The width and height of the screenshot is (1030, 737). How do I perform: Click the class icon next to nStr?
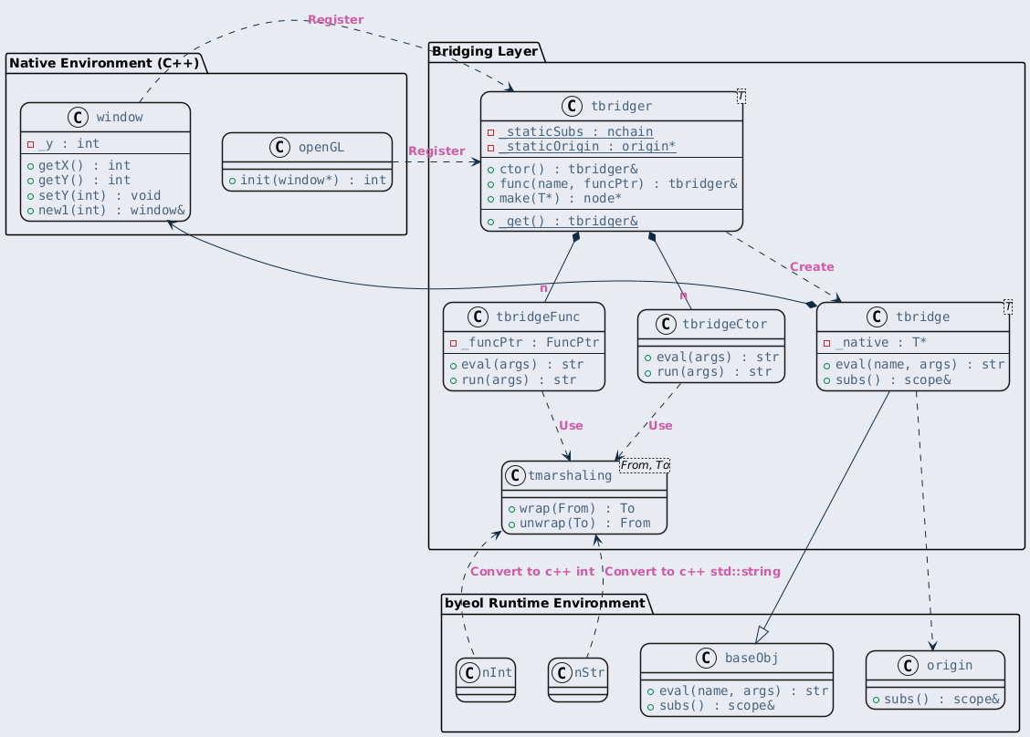562,672
